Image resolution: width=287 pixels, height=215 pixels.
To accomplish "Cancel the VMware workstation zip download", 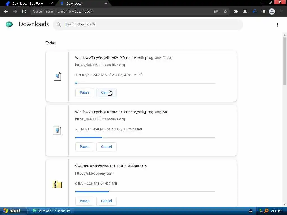I will (106, 201).
